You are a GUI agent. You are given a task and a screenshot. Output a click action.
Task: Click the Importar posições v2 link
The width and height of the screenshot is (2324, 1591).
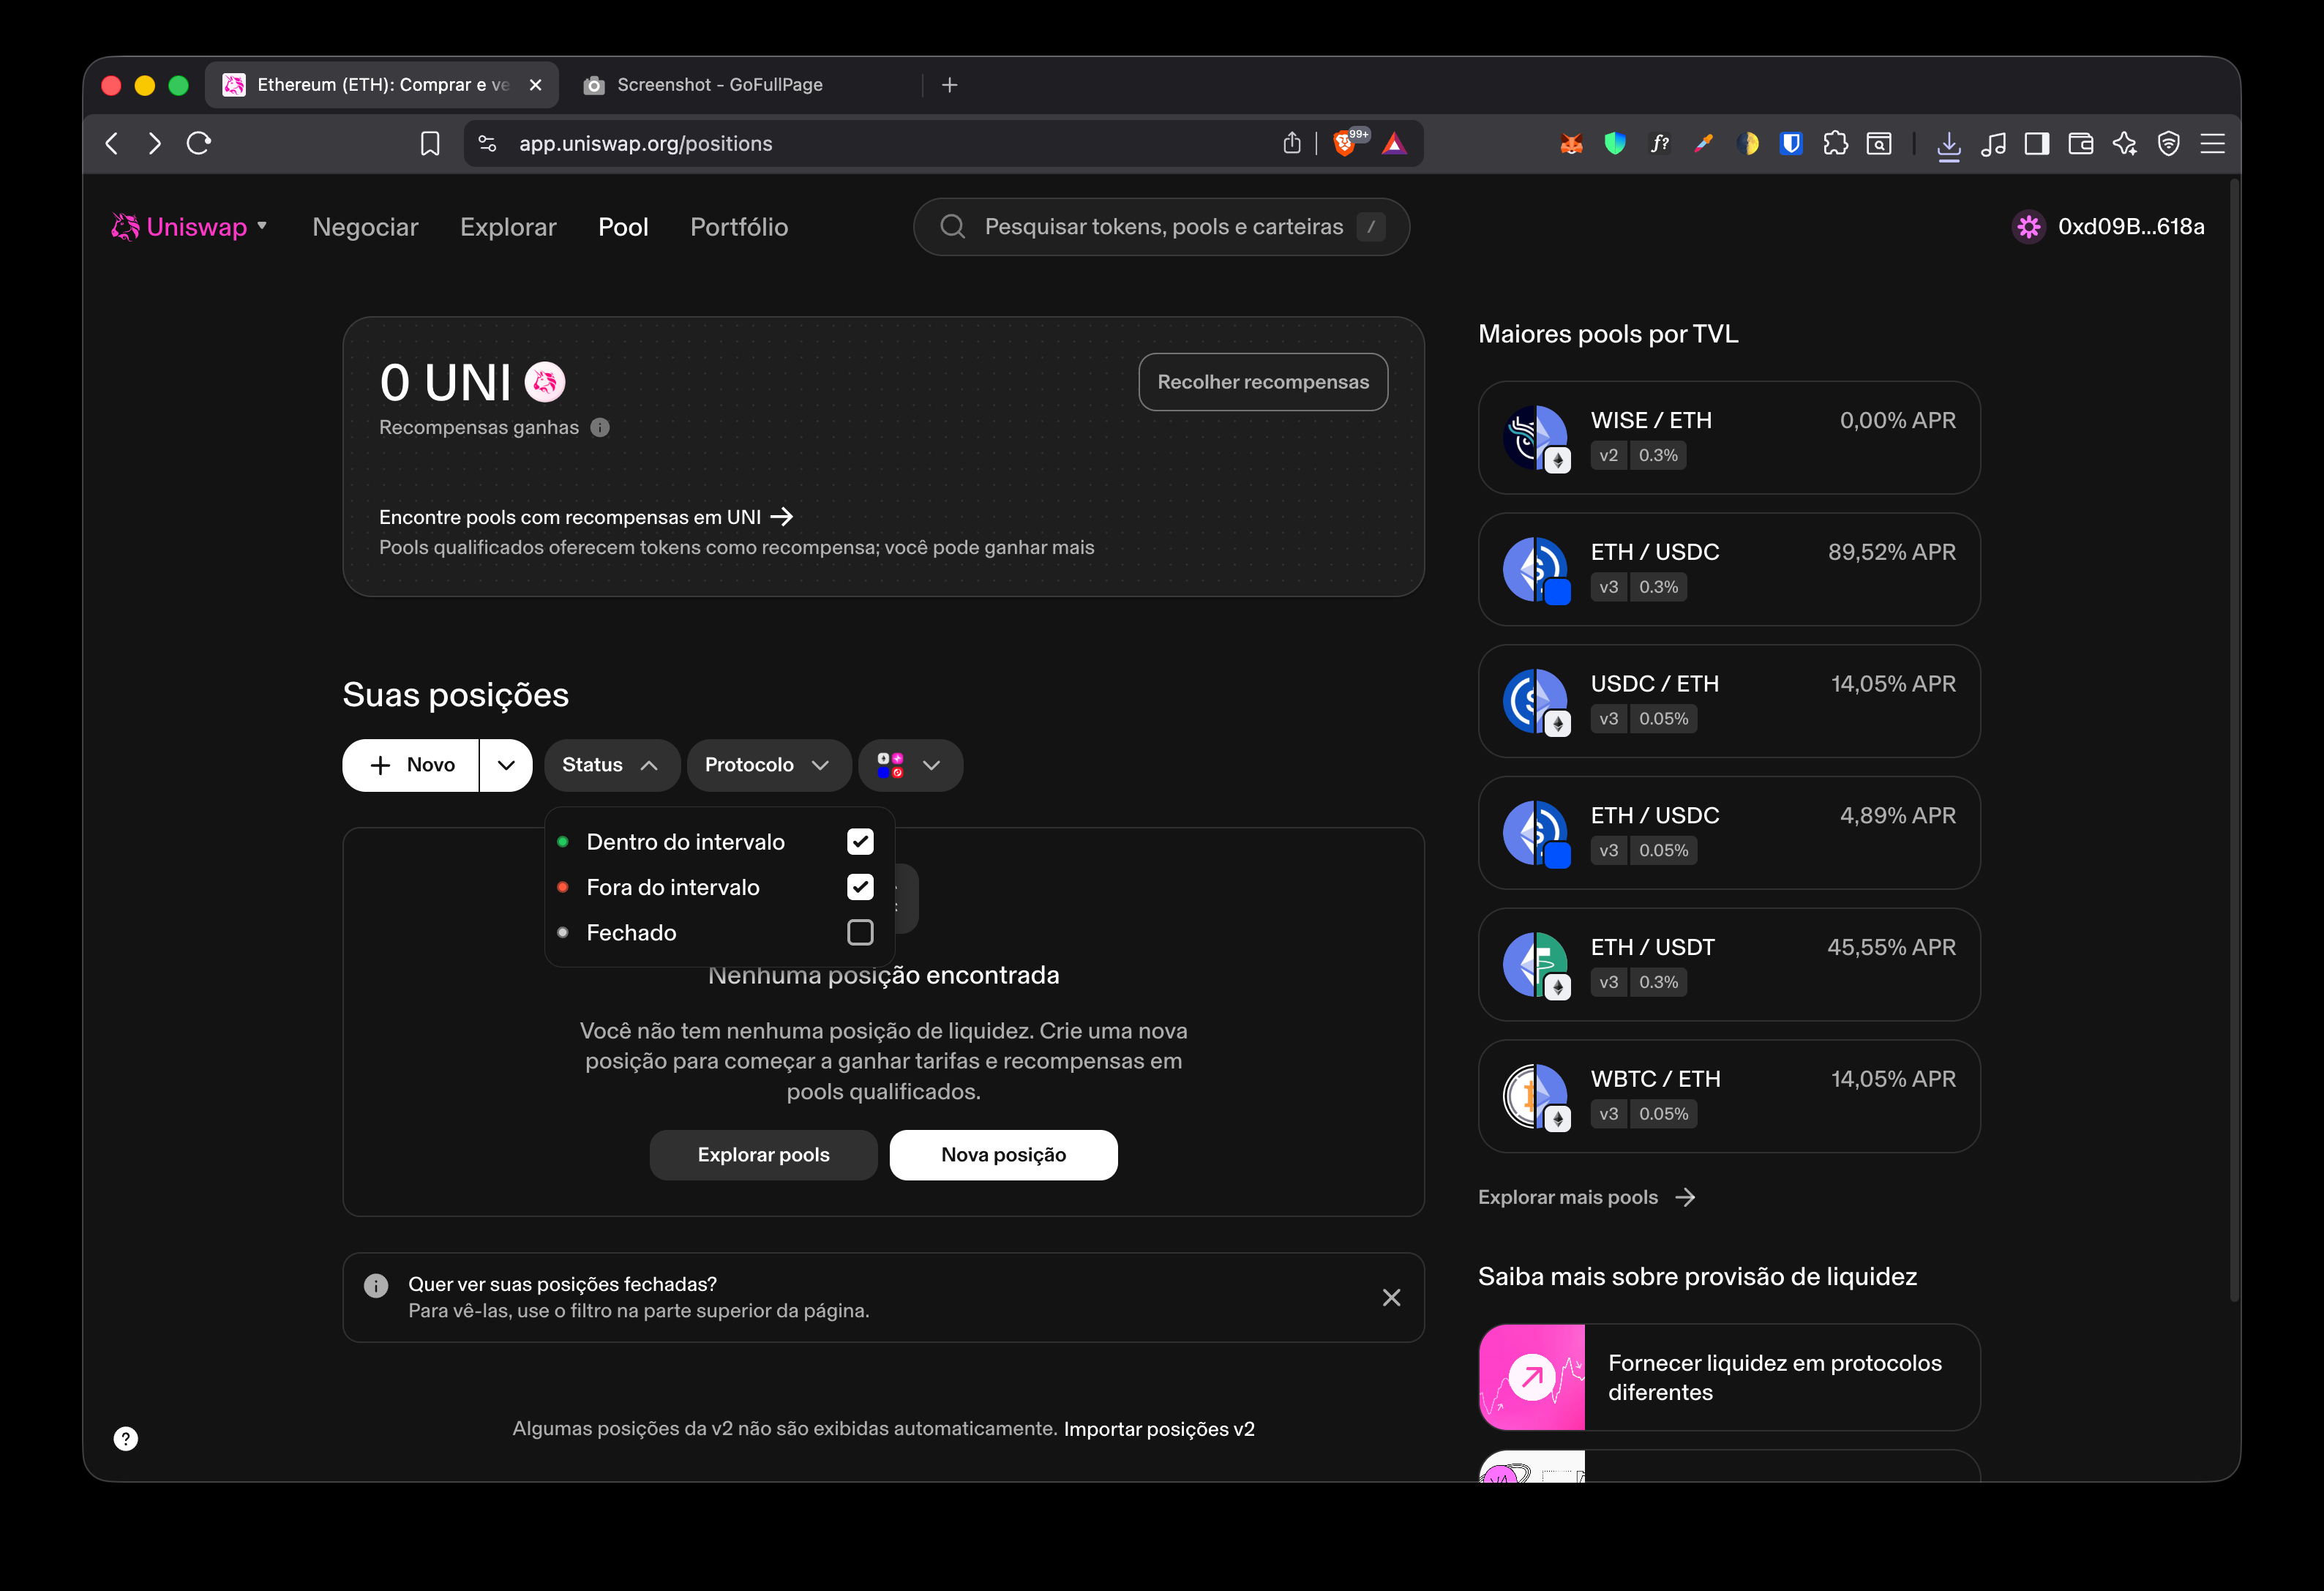[x=1159, y=1429]
